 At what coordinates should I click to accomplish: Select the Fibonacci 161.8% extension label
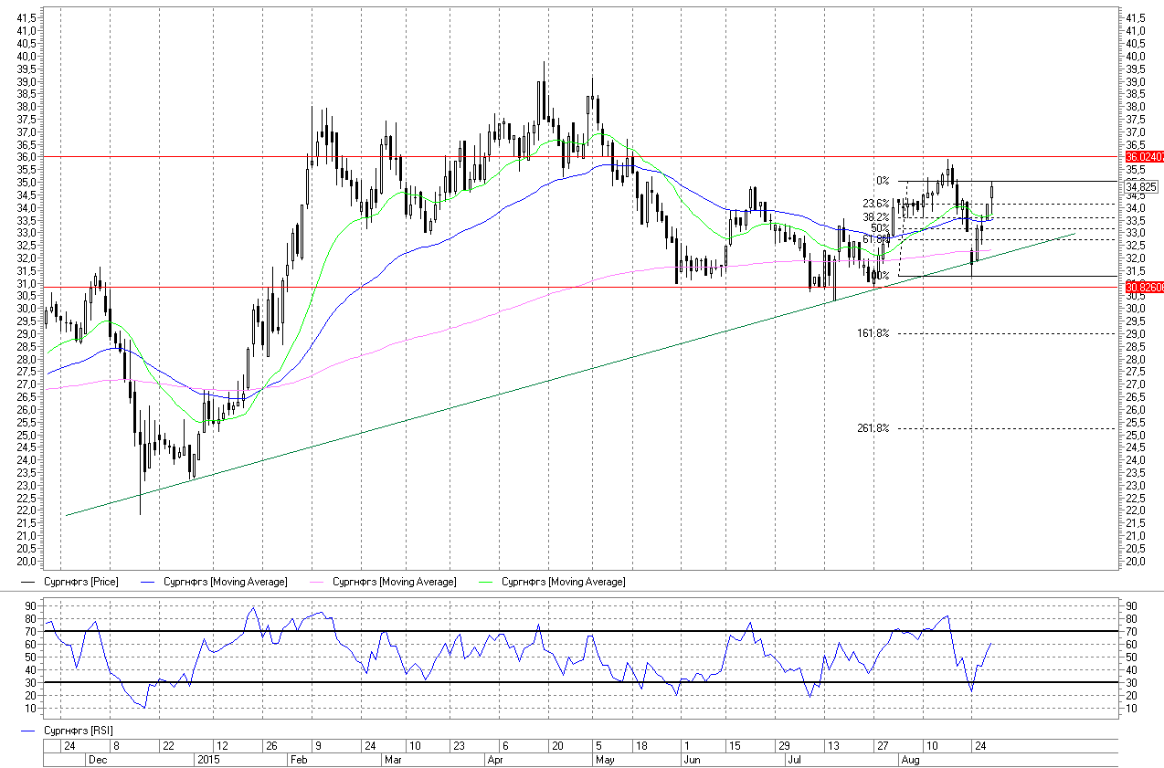click(873, 333)
